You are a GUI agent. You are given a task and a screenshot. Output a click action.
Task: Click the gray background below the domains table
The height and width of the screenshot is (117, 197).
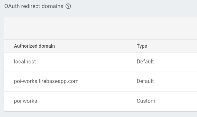101,114
